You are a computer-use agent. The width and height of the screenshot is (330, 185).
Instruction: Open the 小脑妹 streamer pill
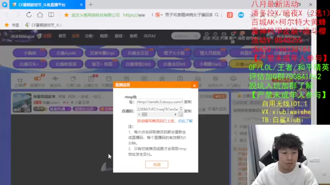(30, 53)
